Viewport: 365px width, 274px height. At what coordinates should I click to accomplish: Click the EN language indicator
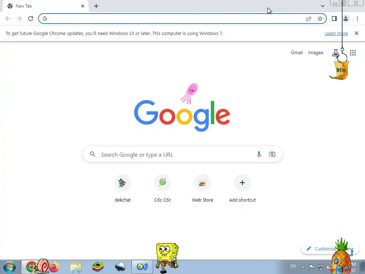point(293,266)
